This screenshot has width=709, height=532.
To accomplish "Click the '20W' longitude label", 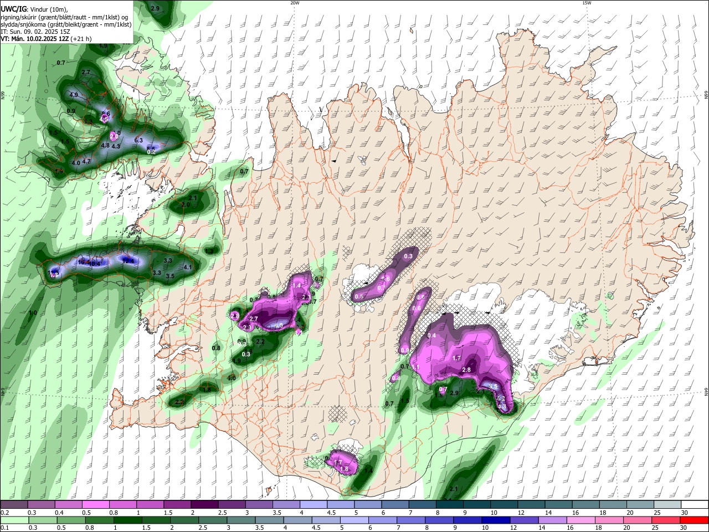I will pos(295,3).
